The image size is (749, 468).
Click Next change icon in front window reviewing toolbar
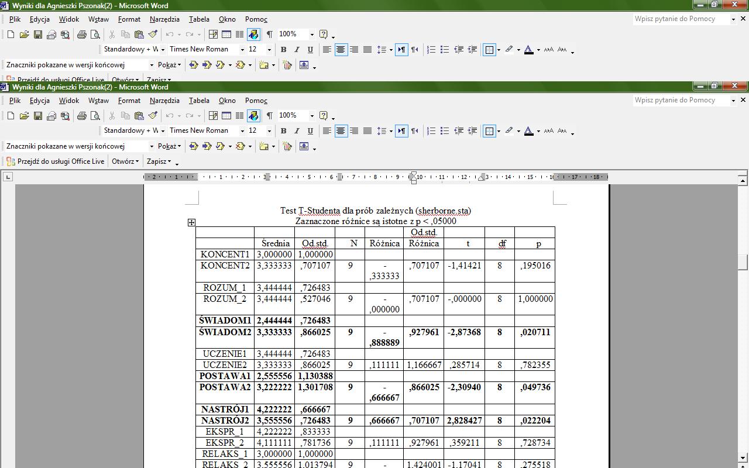coord(207,146)
